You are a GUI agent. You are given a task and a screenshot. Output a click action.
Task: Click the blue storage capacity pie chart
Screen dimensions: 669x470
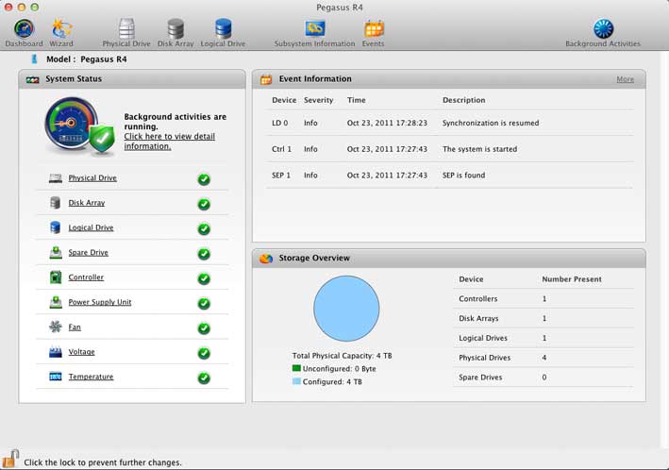(x=346, y=309)
